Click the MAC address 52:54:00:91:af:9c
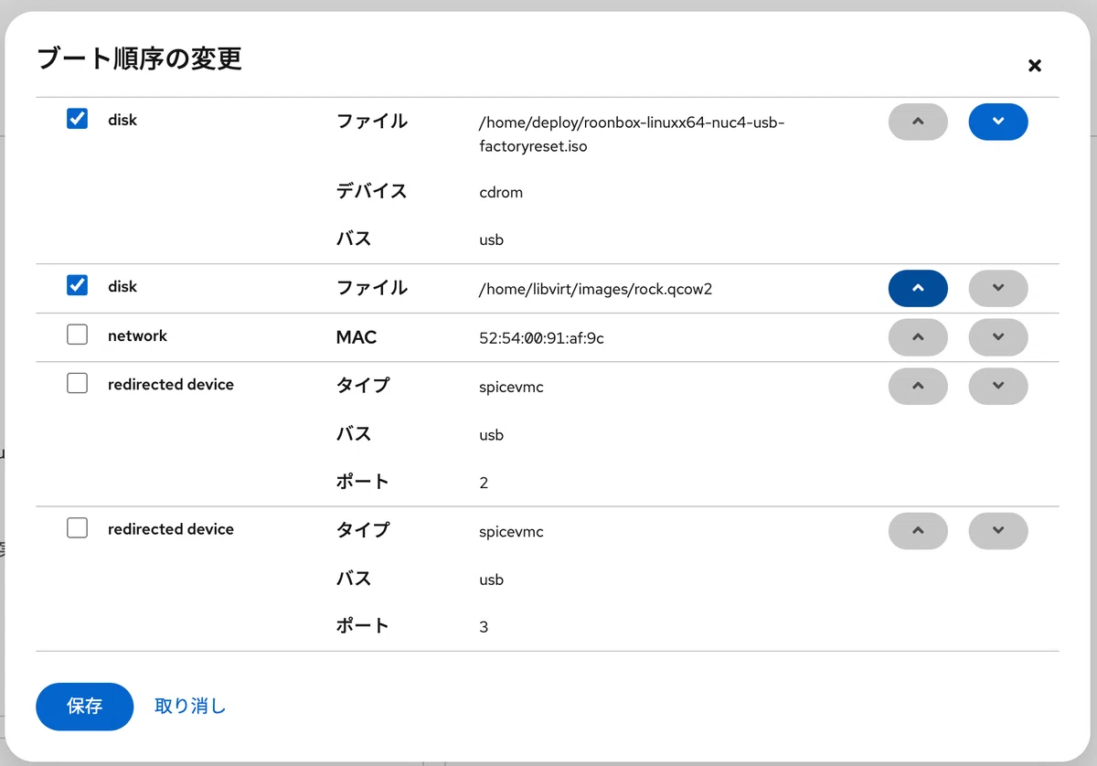This screenshot has height=766, width=1097. (541, 338)
